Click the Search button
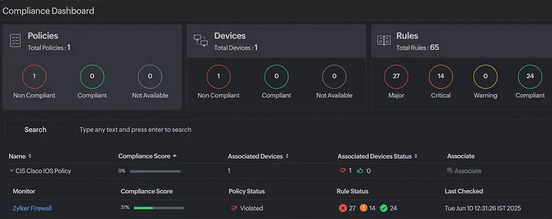This screenshot has width=552, height=219. pyautogui.click(x=35, y=130)
